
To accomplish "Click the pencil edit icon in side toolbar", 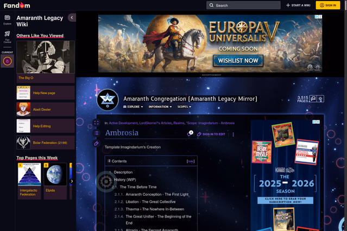I will [96, 144].
